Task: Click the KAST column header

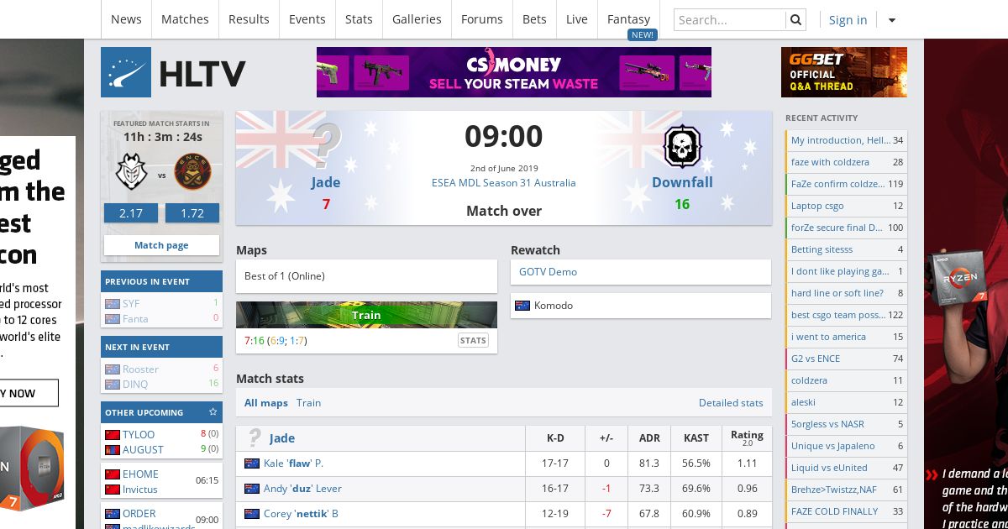Action: [x=696, y=438]
